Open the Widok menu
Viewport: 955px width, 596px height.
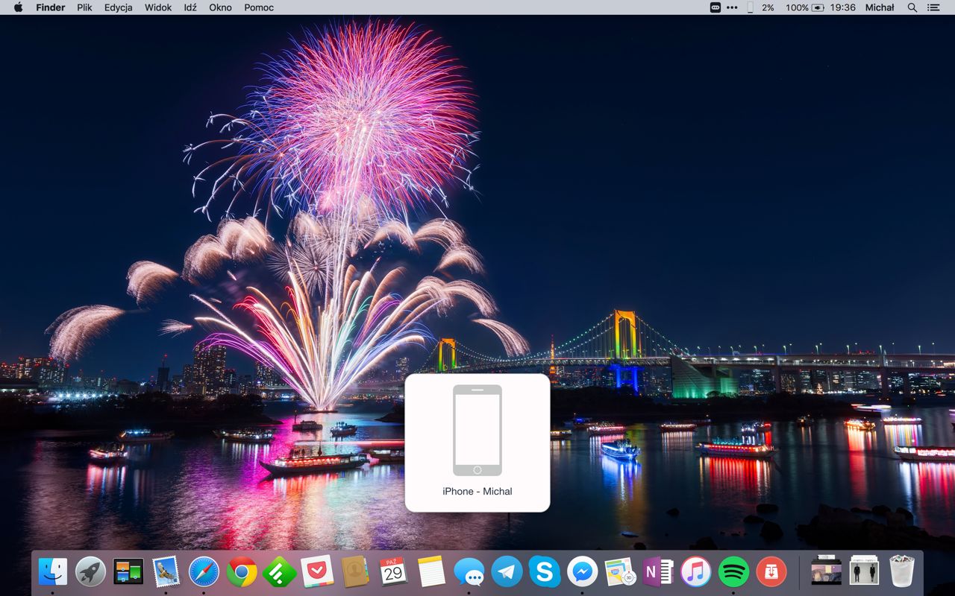[x=158, y=7]
